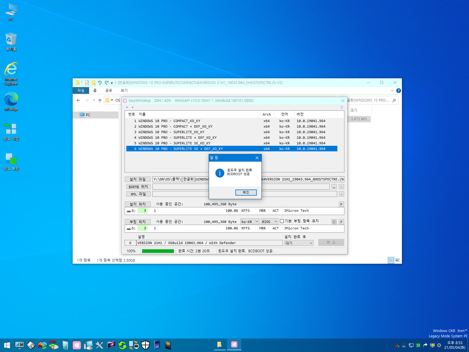Click Explorer search magnifier icon
Image resolution: width=469 pixels, height=352 pixels.
pyautogui.click(x=394, y=100)
